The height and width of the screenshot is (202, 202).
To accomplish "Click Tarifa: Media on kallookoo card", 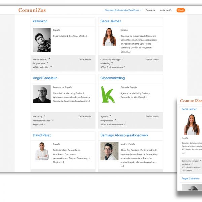I will pyautogui.click(x=85, y=59).
